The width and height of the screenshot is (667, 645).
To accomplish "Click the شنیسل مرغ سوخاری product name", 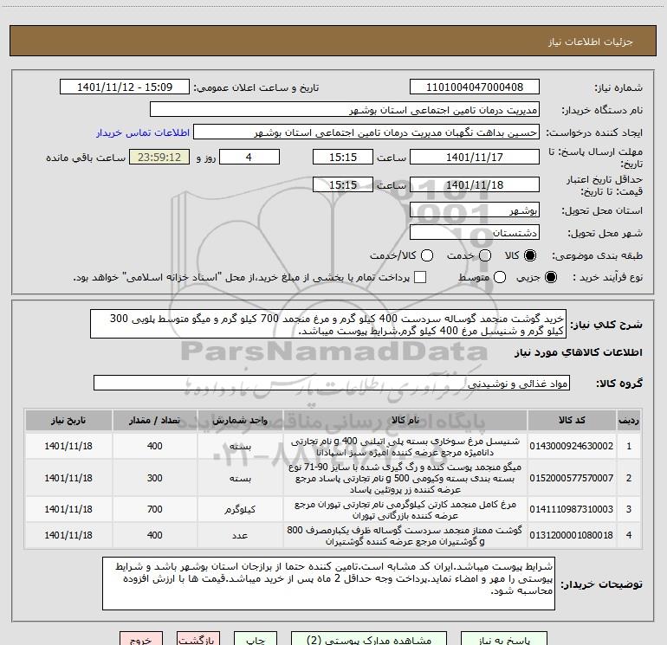I will pyautogui.click(x=405, y=446).
